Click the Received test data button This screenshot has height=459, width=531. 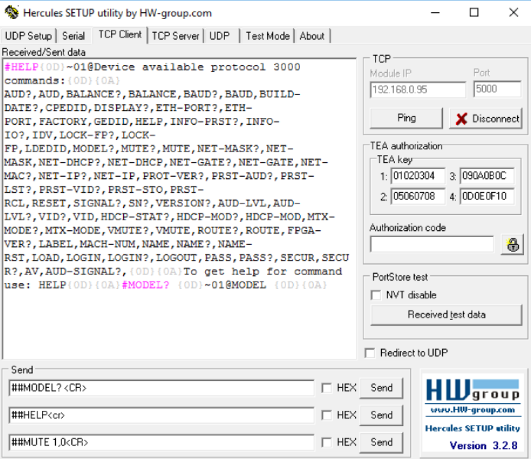(447, 315)
